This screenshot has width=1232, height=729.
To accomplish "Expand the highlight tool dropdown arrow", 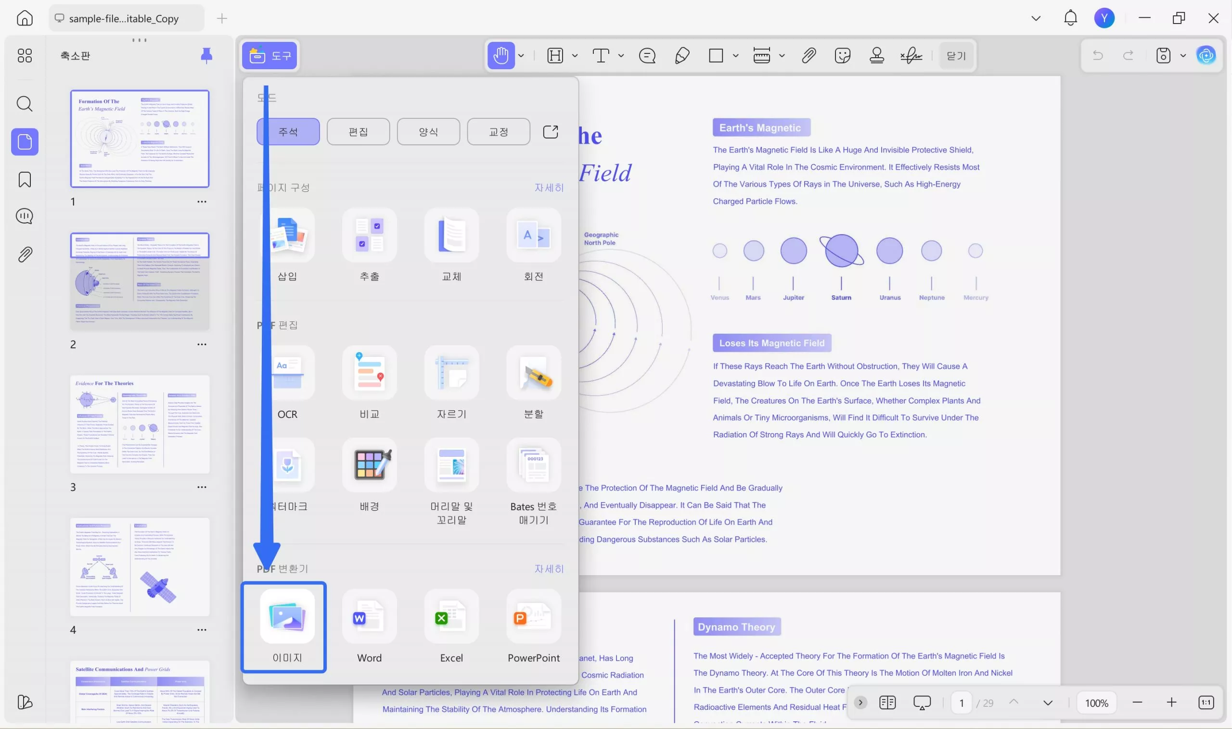I will pyautogui.click(x=575, y=55).
